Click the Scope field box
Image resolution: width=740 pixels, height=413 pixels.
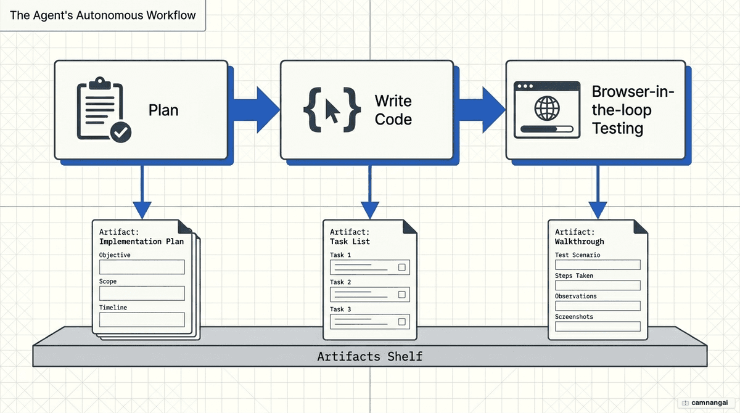click(x=142, y=293)
